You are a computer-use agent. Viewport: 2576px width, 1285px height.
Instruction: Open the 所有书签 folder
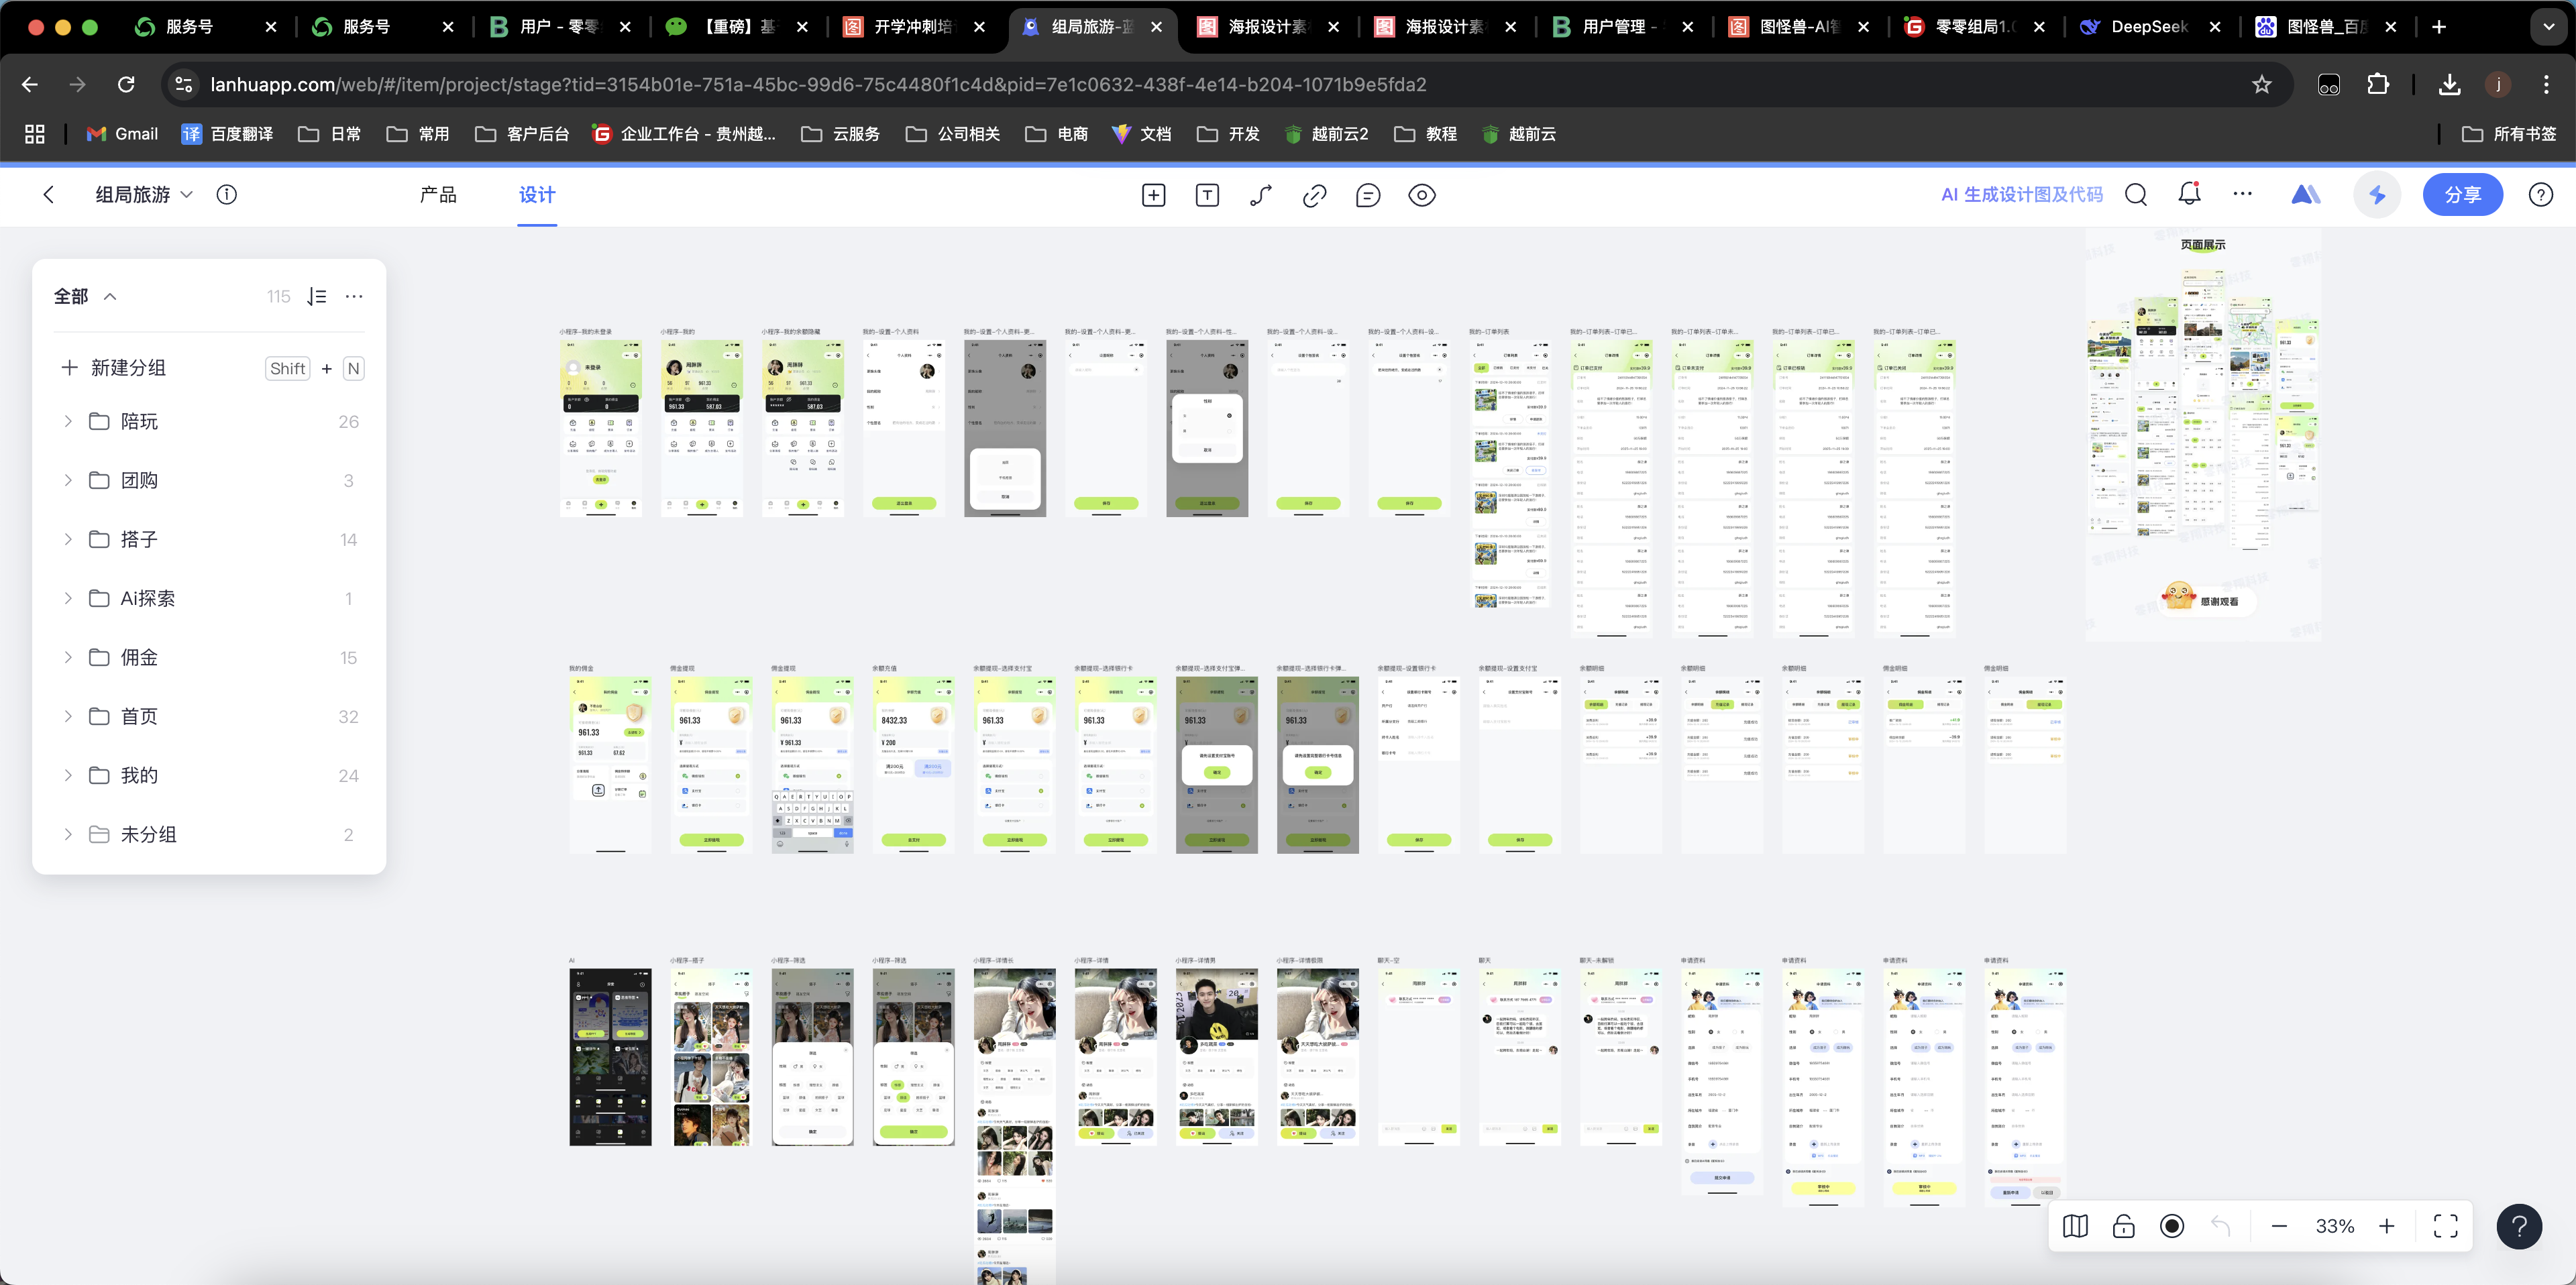coord(2508,134)
